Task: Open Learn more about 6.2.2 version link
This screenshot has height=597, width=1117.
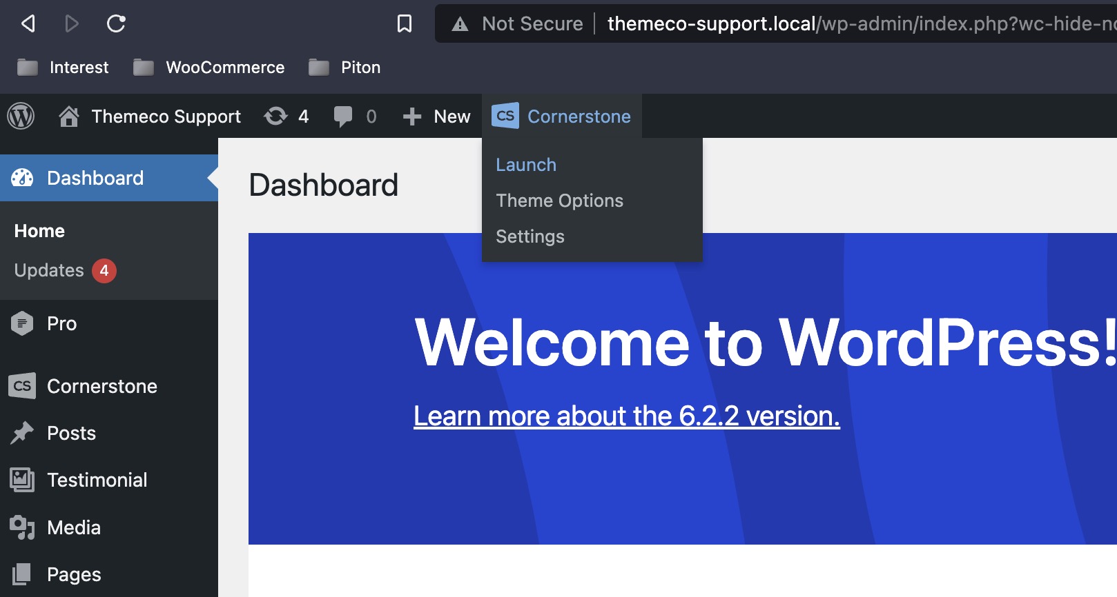Action: coord(626,416)
